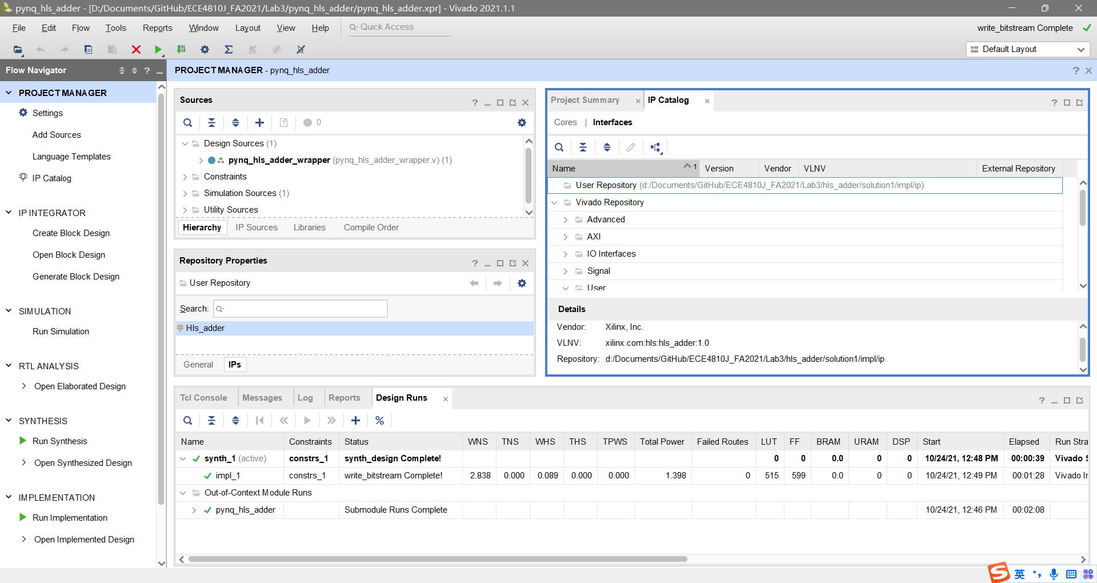Open the Flow menu
1097x583 pixels.
[x=81, y=28]
